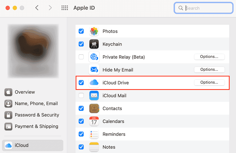Screen dimensions: 236x153
Task: Click the iCloud sidebar cloud icon
Action: (8, 145)
